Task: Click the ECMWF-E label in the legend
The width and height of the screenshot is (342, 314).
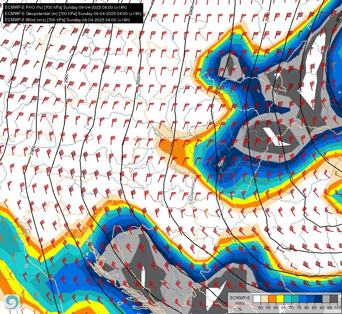Action: pyautogui.click(x=240, y=298)
